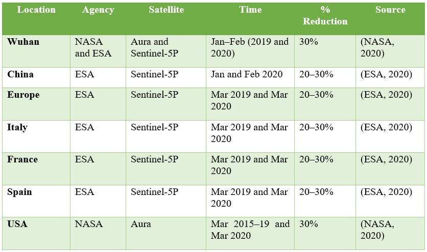
Task: Click the Wuhan row label
Action: [x=23, y=42]
